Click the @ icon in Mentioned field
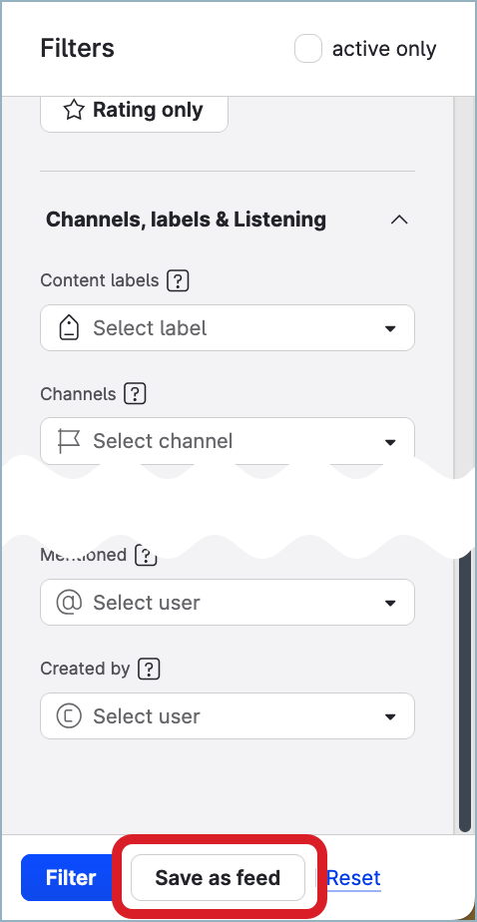 tap(69, 603)
